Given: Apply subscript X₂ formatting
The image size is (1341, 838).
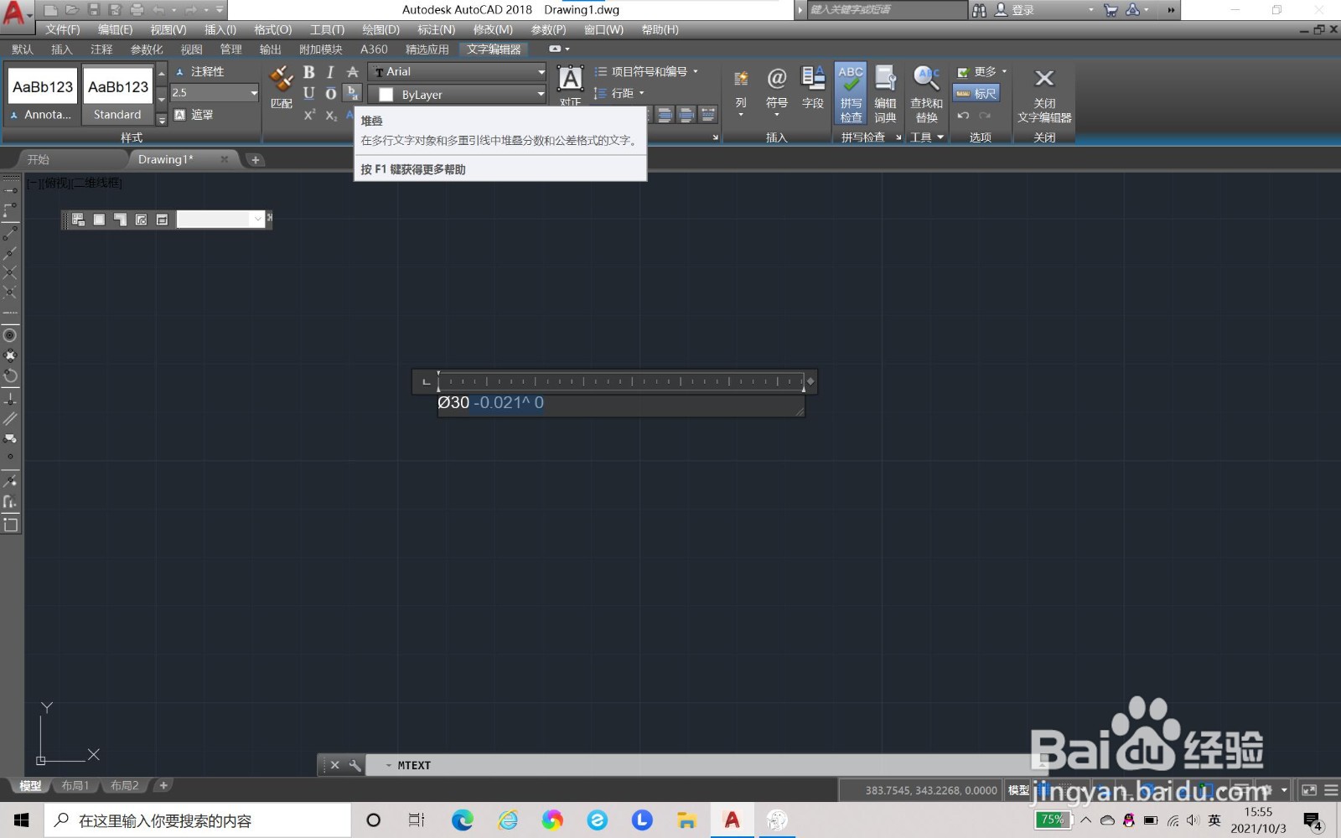Looking at the screenshot, I should [x=331, y=115].
